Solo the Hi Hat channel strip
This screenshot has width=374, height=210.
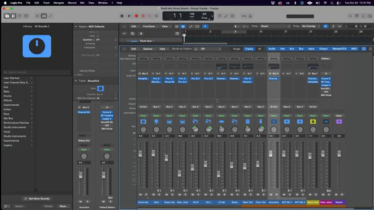pos(224,194)
